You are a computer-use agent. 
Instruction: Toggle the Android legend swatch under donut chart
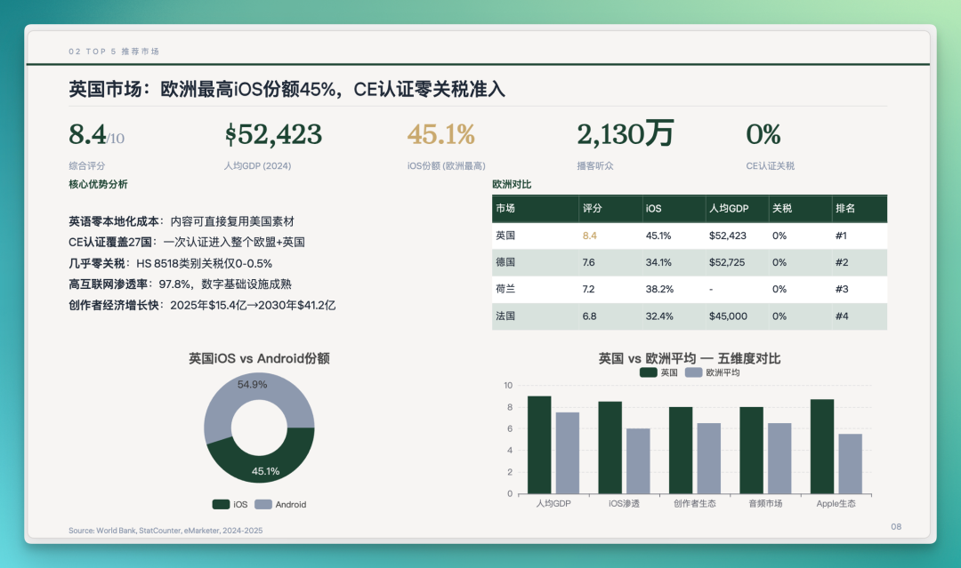click(262, 504)
